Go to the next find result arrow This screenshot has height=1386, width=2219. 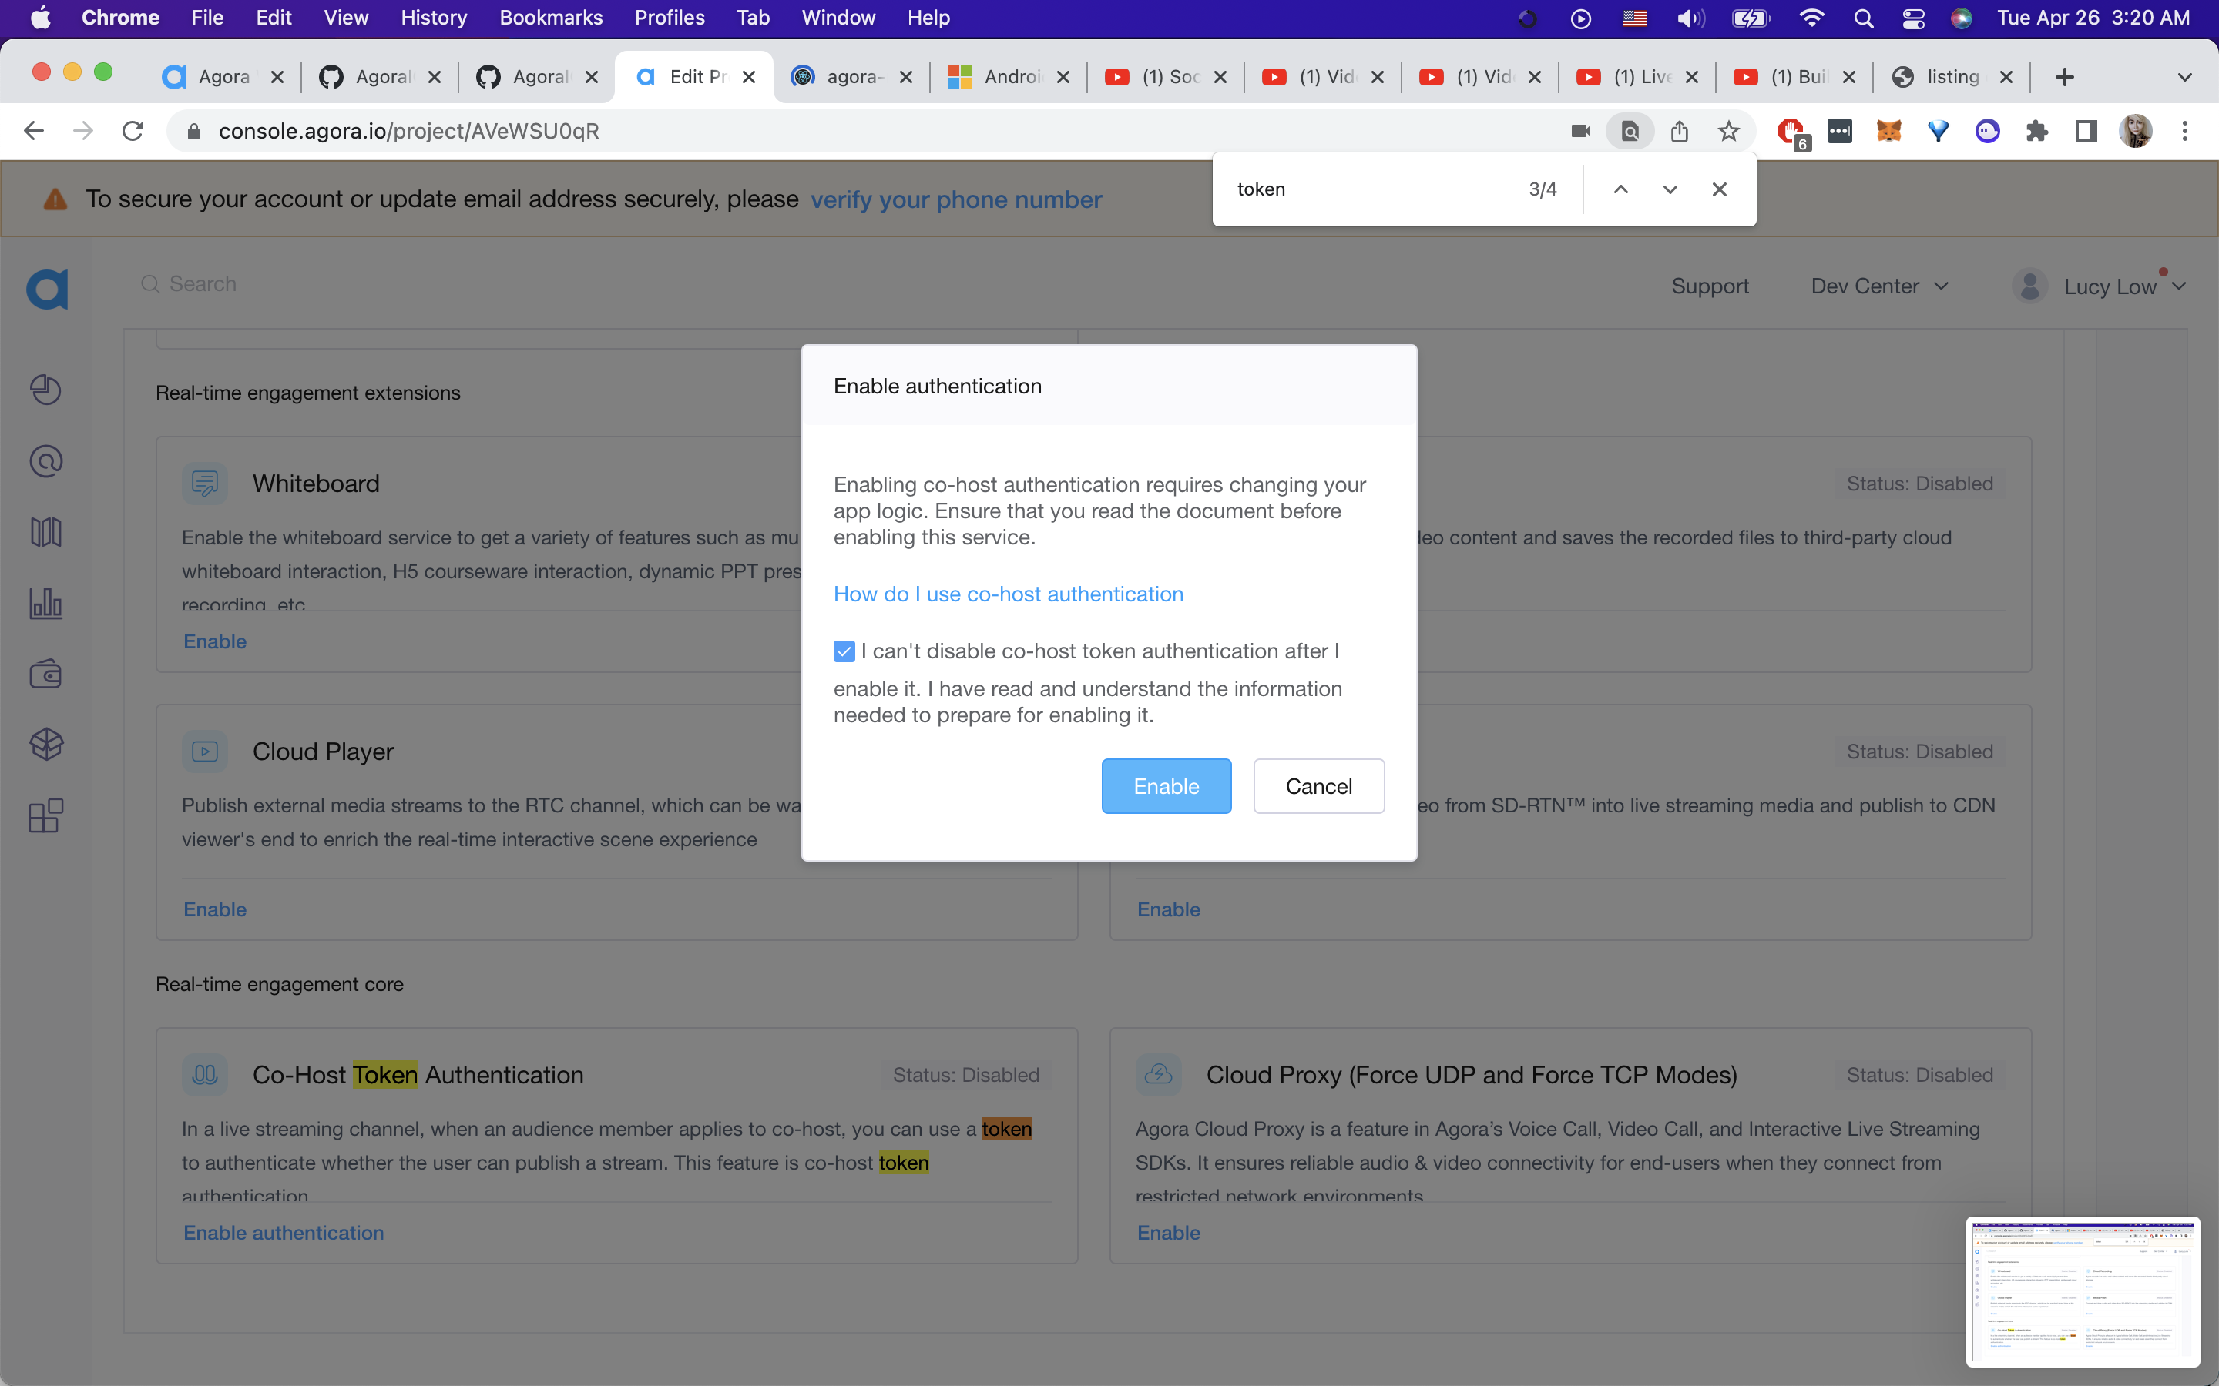click(1670, 189)
